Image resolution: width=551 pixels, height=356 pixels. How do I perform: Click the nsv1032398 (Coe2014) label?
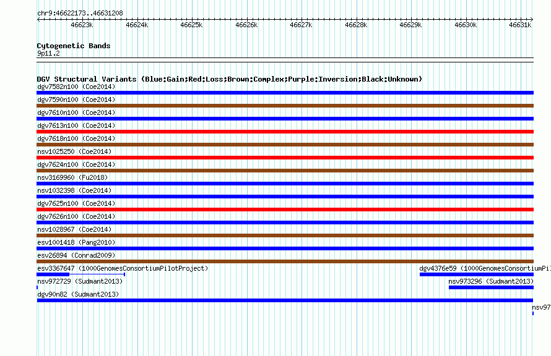click(74, 190)
